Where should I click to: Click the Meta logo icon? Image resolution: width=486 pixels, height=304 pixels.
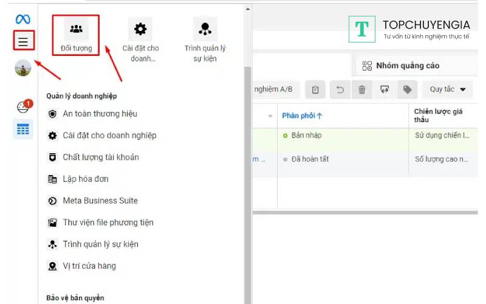(23, 19)
